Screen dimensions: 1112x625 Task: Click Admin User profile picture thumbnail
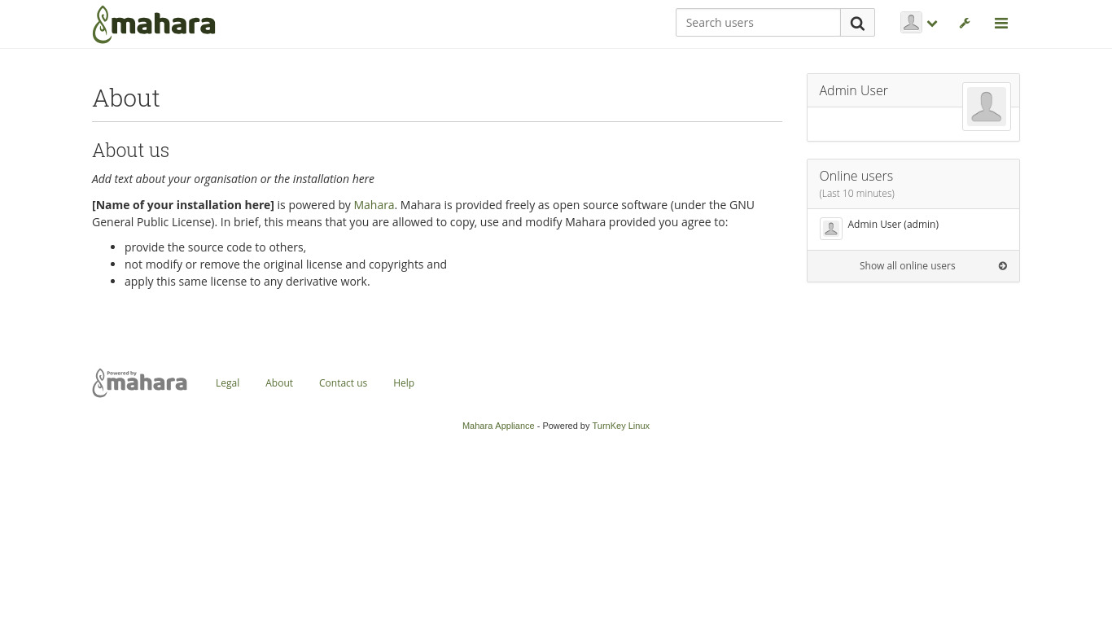pos(986,107)
